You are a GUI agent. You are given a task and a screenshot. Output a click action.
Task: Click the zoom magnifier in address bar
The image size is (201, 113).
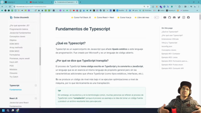click(144, 7)
